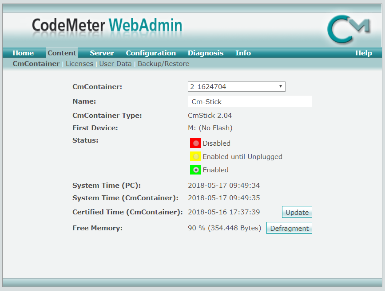Click Update to refresh certified time
Screen dimensions: 385x291
(297, 212)
